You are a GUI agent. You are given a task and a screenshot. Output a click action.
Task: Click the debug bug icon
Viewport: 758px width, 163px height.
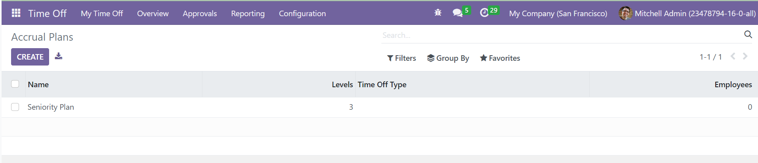coord(438,13)
